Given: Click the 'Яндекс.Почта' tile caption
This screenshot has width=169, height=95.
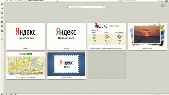Looking at the screenshot, I should click(66, 78).
